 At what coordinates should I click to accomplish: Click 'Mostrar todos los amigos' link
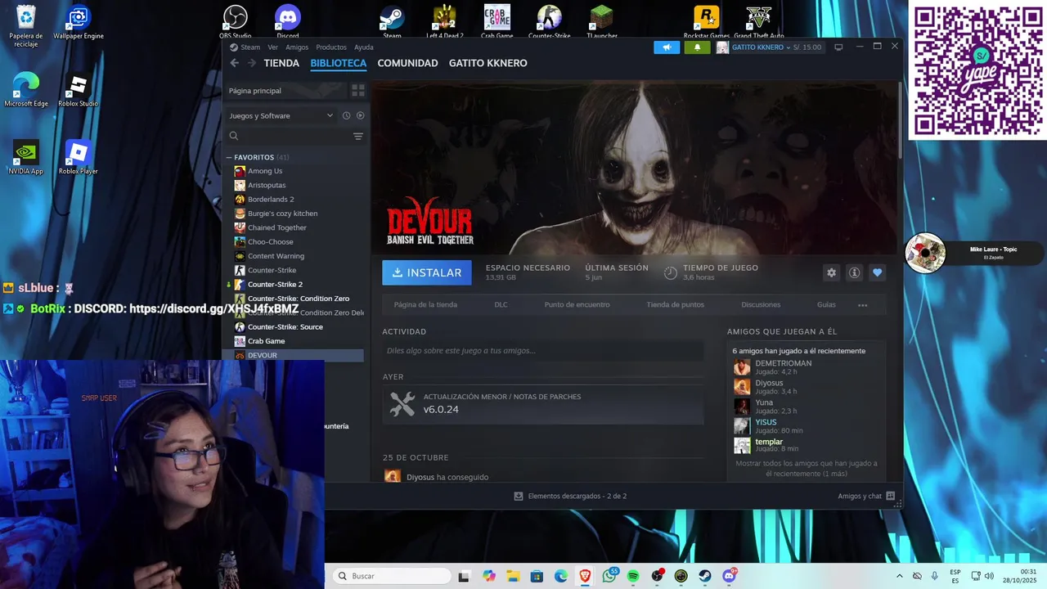pyautogui.click(x=806, y=468)
